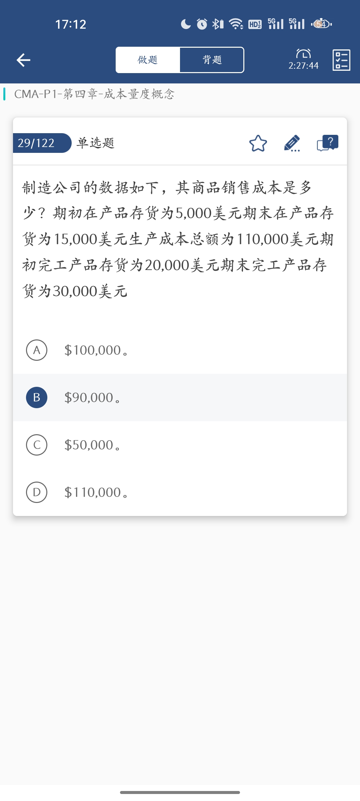Open the answer sheet checklist icon
Screen dimensions: 360x801
coord(341,60)
